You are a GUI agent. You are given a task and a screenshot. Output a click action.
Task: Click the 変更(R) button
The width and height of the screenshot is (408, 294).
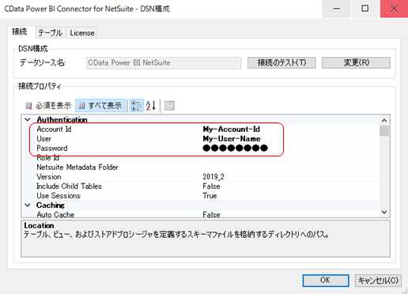356,62
